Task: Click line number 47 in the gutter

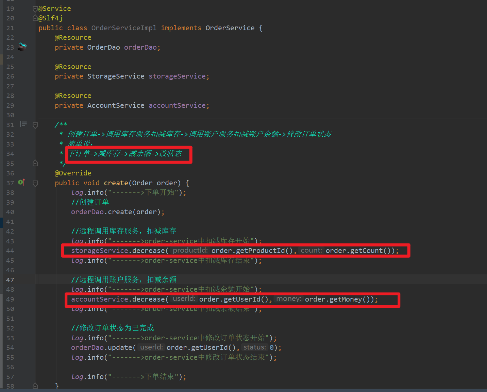Action: 10,280
